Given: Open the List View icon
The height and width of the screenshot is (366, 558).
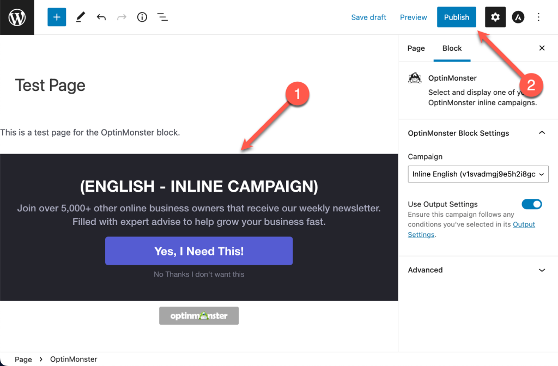Looking at the screenshot, I should [x=162, y=17].
